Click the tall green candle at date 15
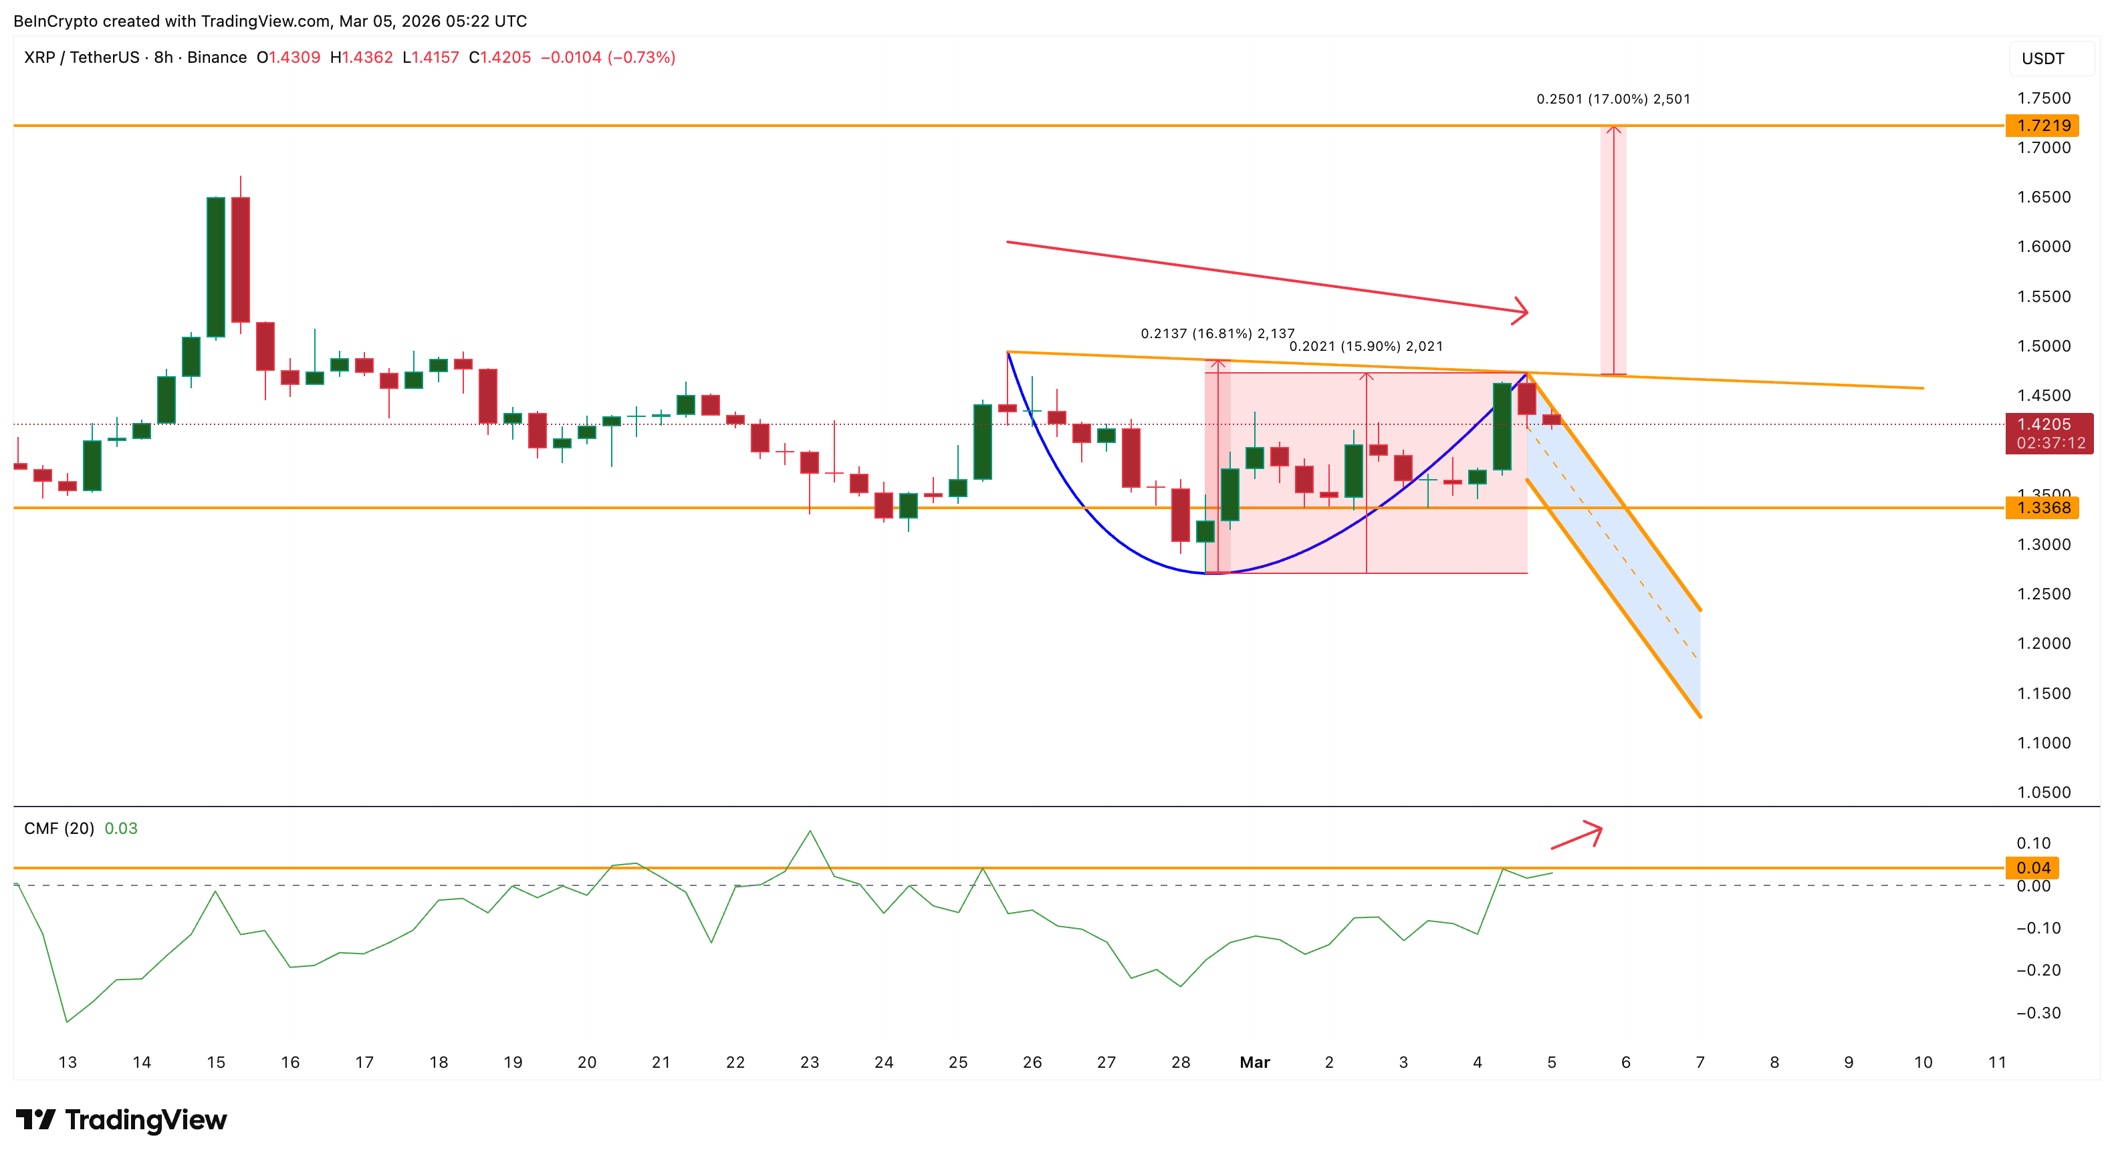The height and width of the screenshot is (1160, 2114). pos(216,267)
